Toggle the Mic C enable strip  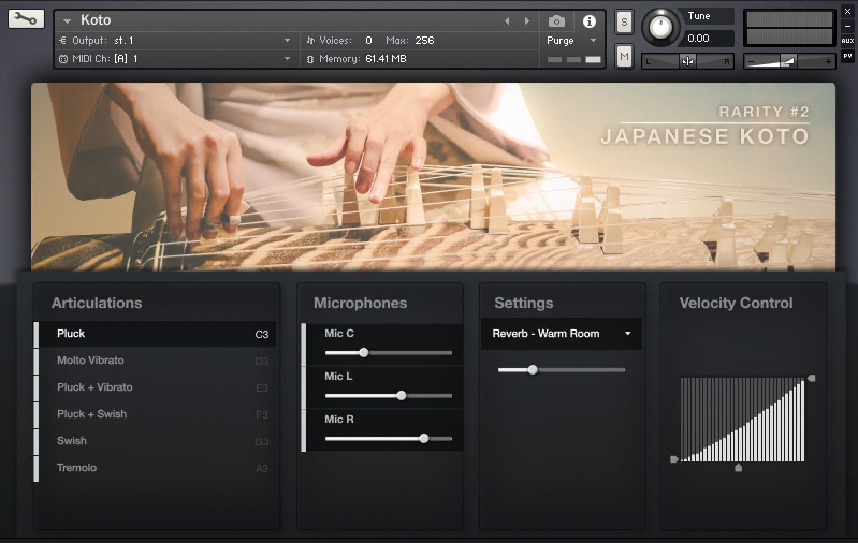coord(304,344)
